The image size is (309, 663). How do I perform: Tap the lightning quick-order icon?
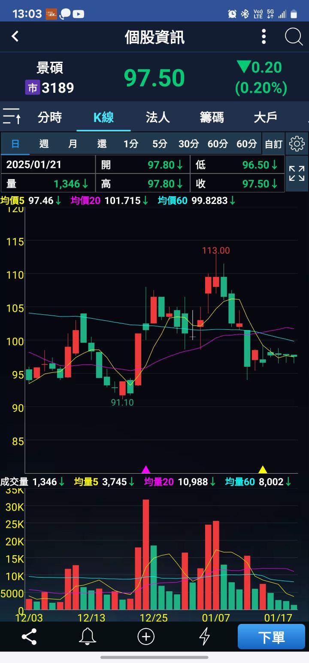point(205,636)
